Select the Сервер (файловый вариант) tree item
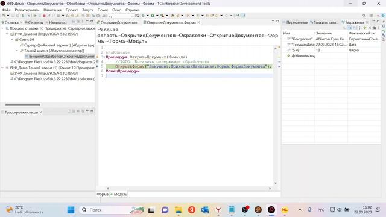The height and width of the screenshot is (217, 386). [58, 45]
